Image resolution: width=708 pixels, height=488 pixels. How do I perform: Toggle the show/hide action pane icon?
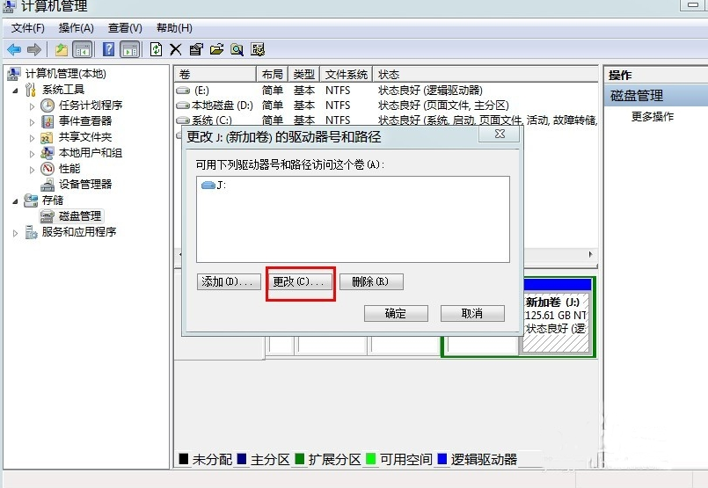tap(129, 49)
